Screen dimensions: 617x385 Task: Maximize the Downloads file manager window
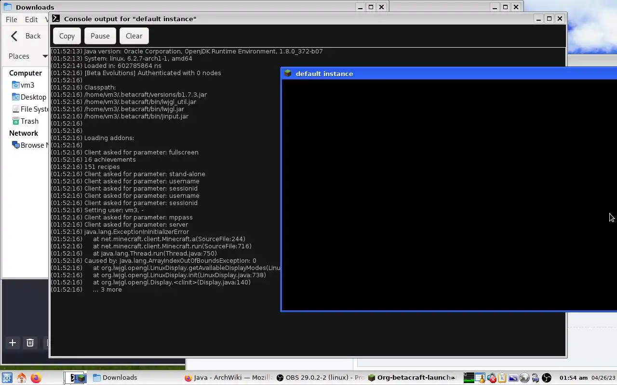pos(371,7)
